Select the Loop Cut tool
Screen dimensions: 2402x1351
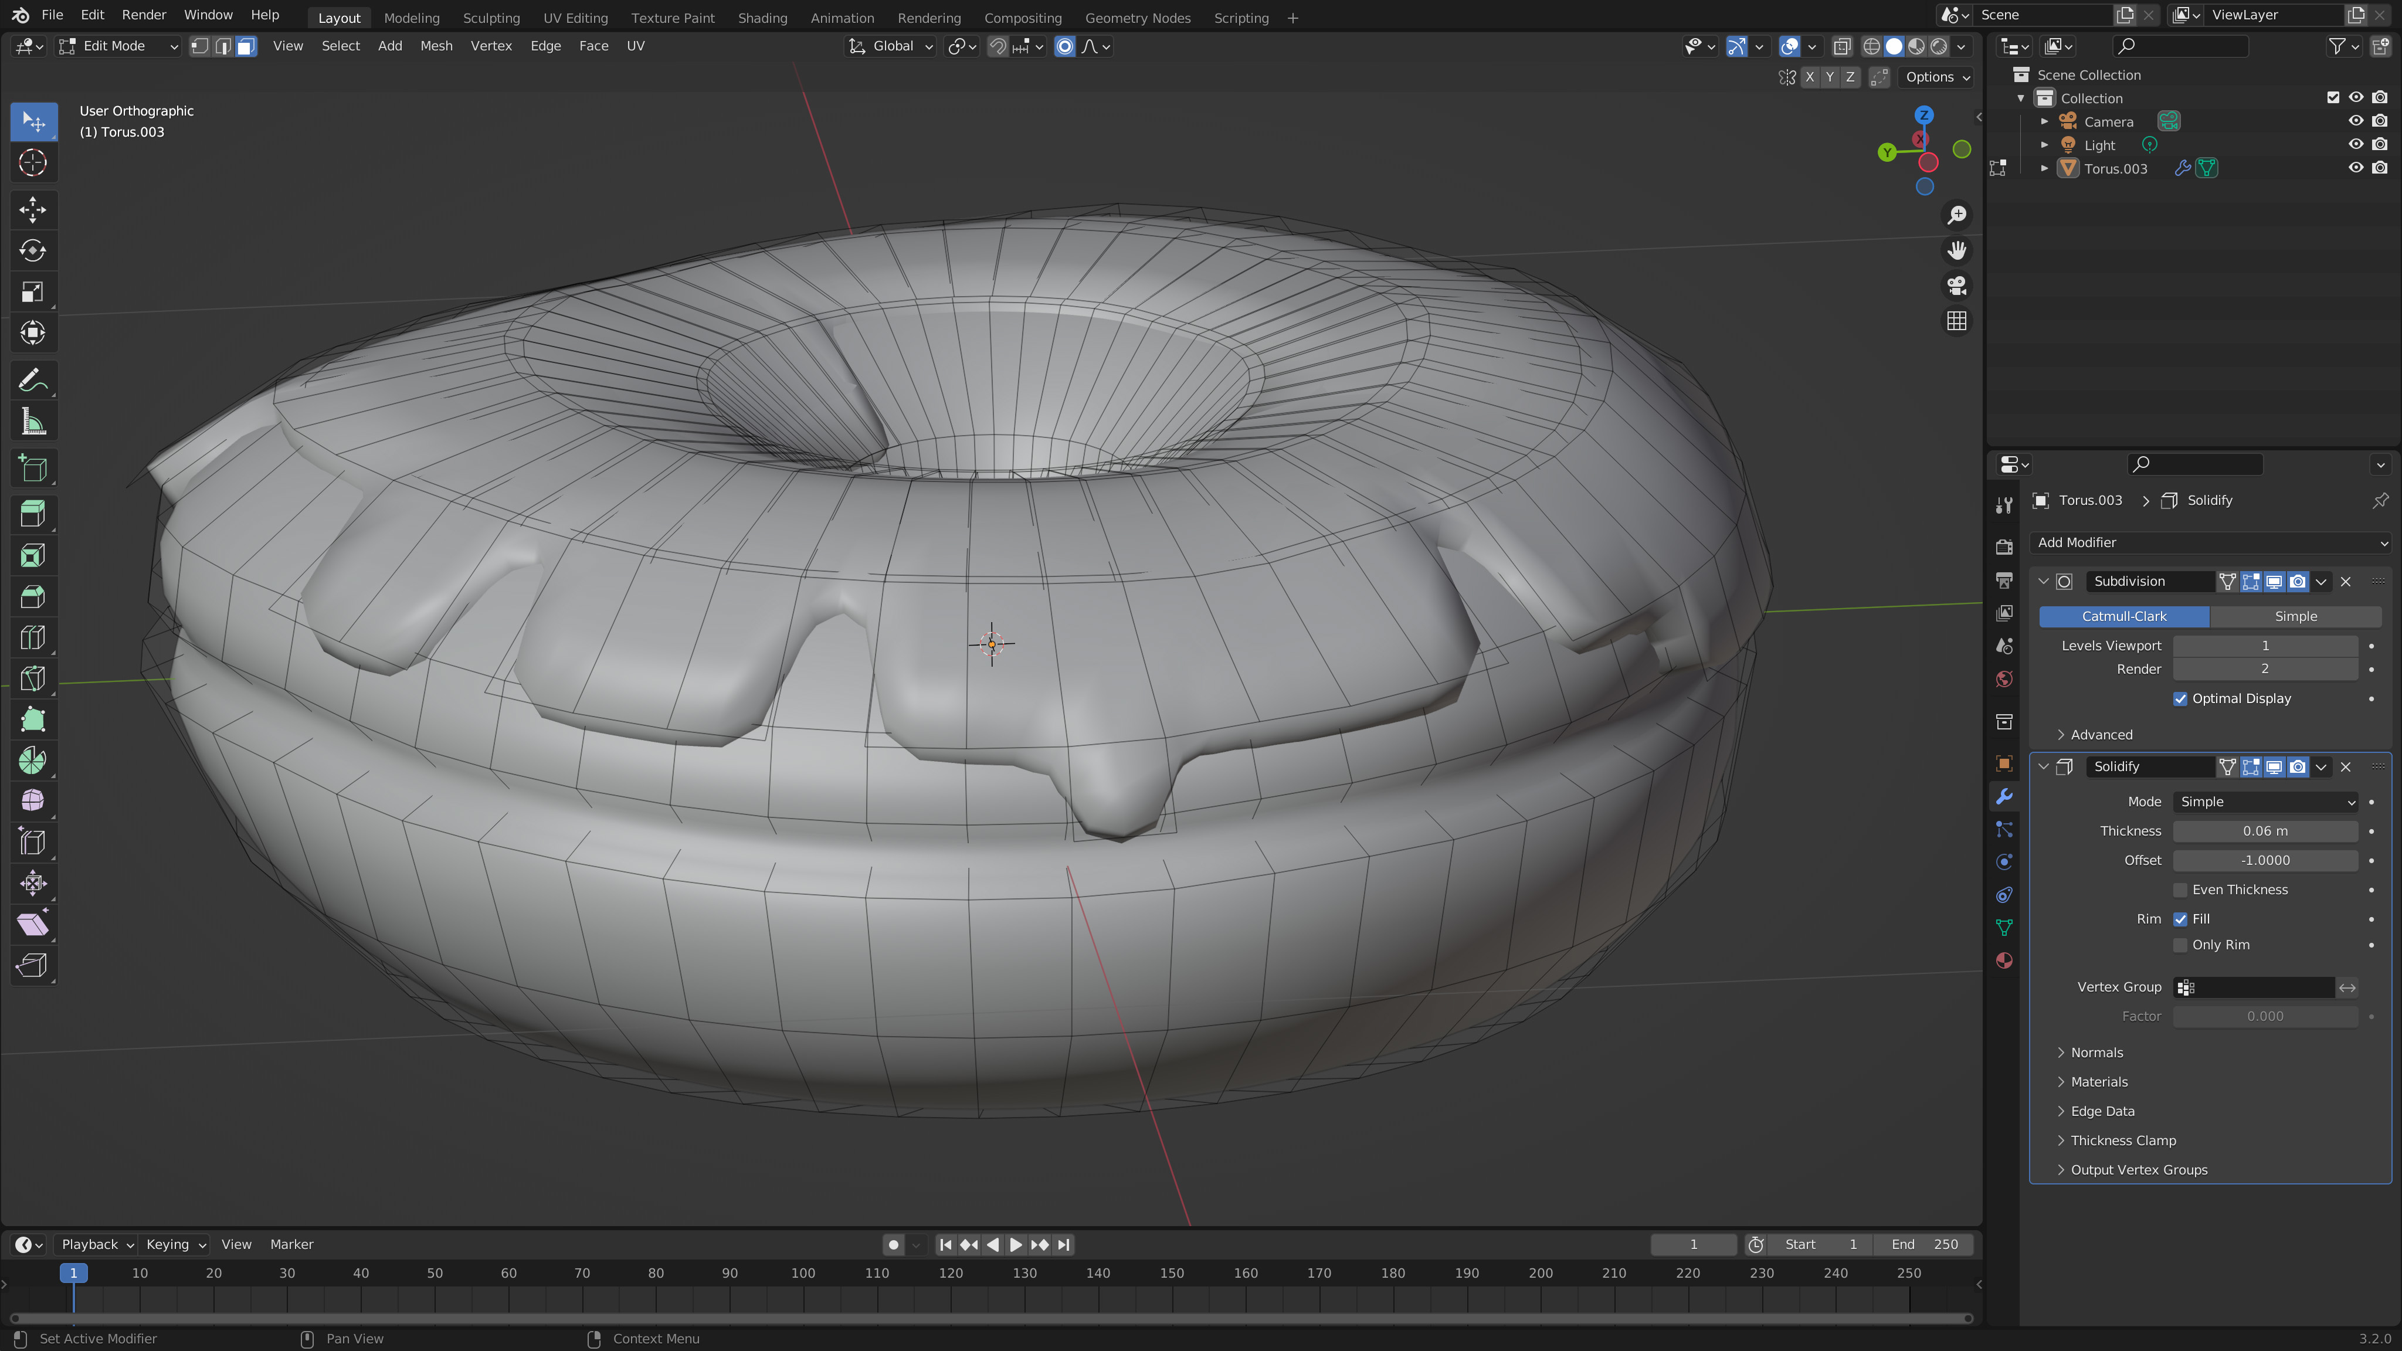33,638
